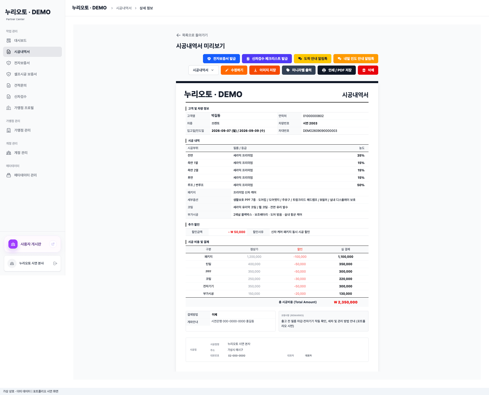Screen dimensions: 489x395
Task: Click the printer icon on 인쇄 / PDF 저장
Action: (x=324, y=70)
